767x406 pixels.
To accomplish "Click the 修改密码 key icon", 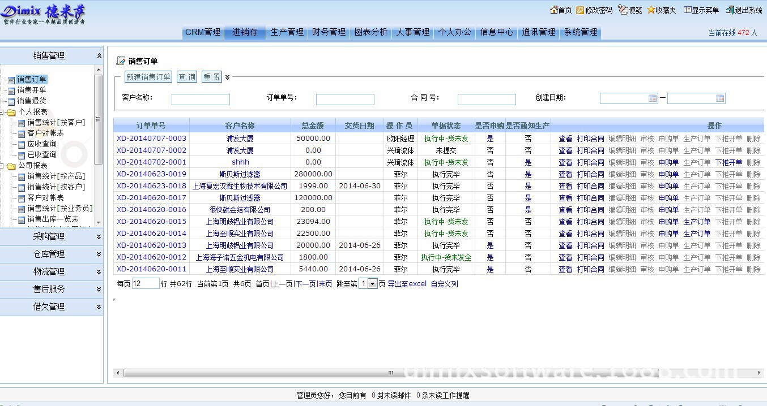I will [580, 10].
